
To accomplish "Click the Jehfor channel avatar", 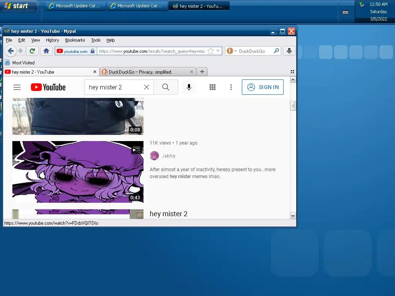I will click(x=154, y=156).
